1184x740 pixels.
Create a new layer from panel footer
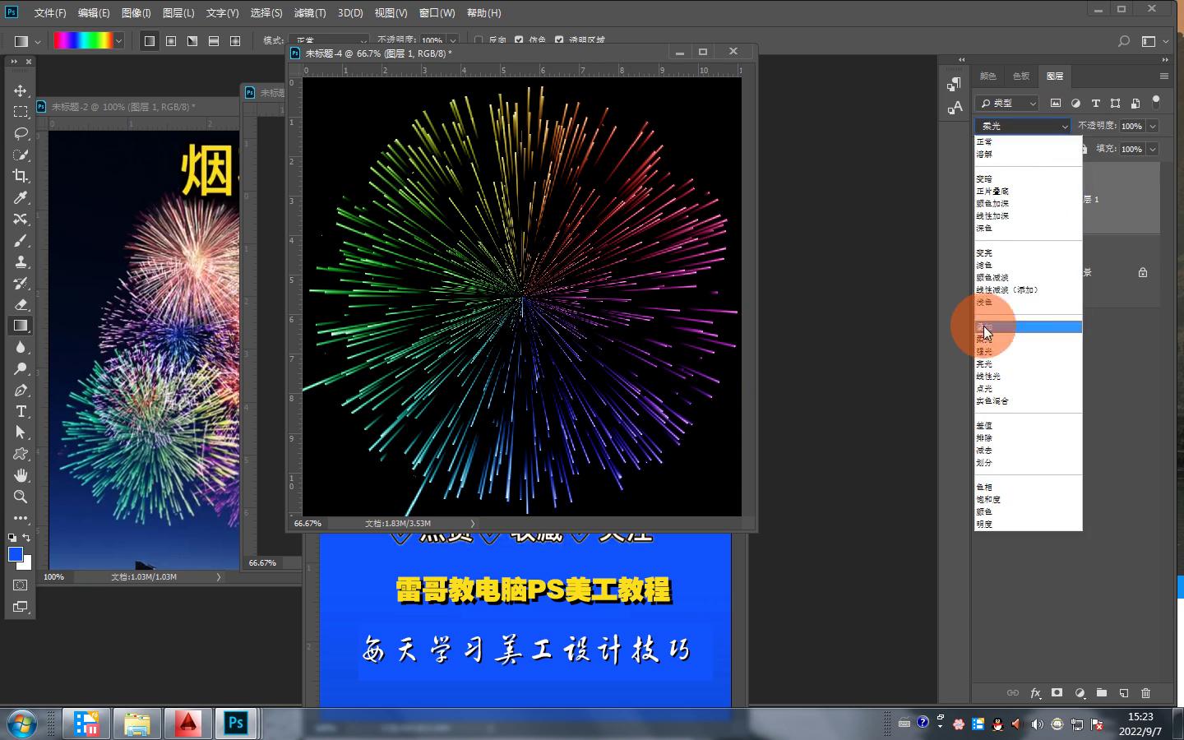pyautogui.click(x=1124, y=693)
